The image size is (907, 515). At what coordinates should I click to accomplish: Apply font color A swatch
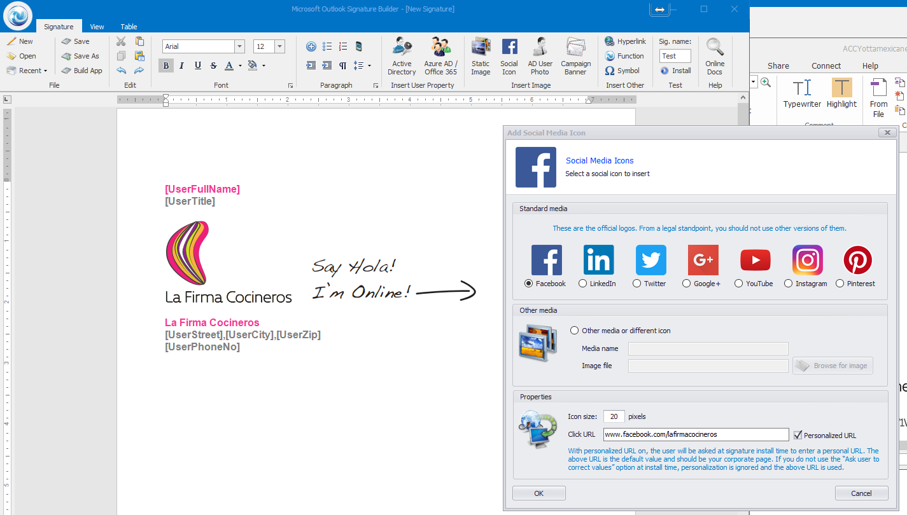point(229,65)
